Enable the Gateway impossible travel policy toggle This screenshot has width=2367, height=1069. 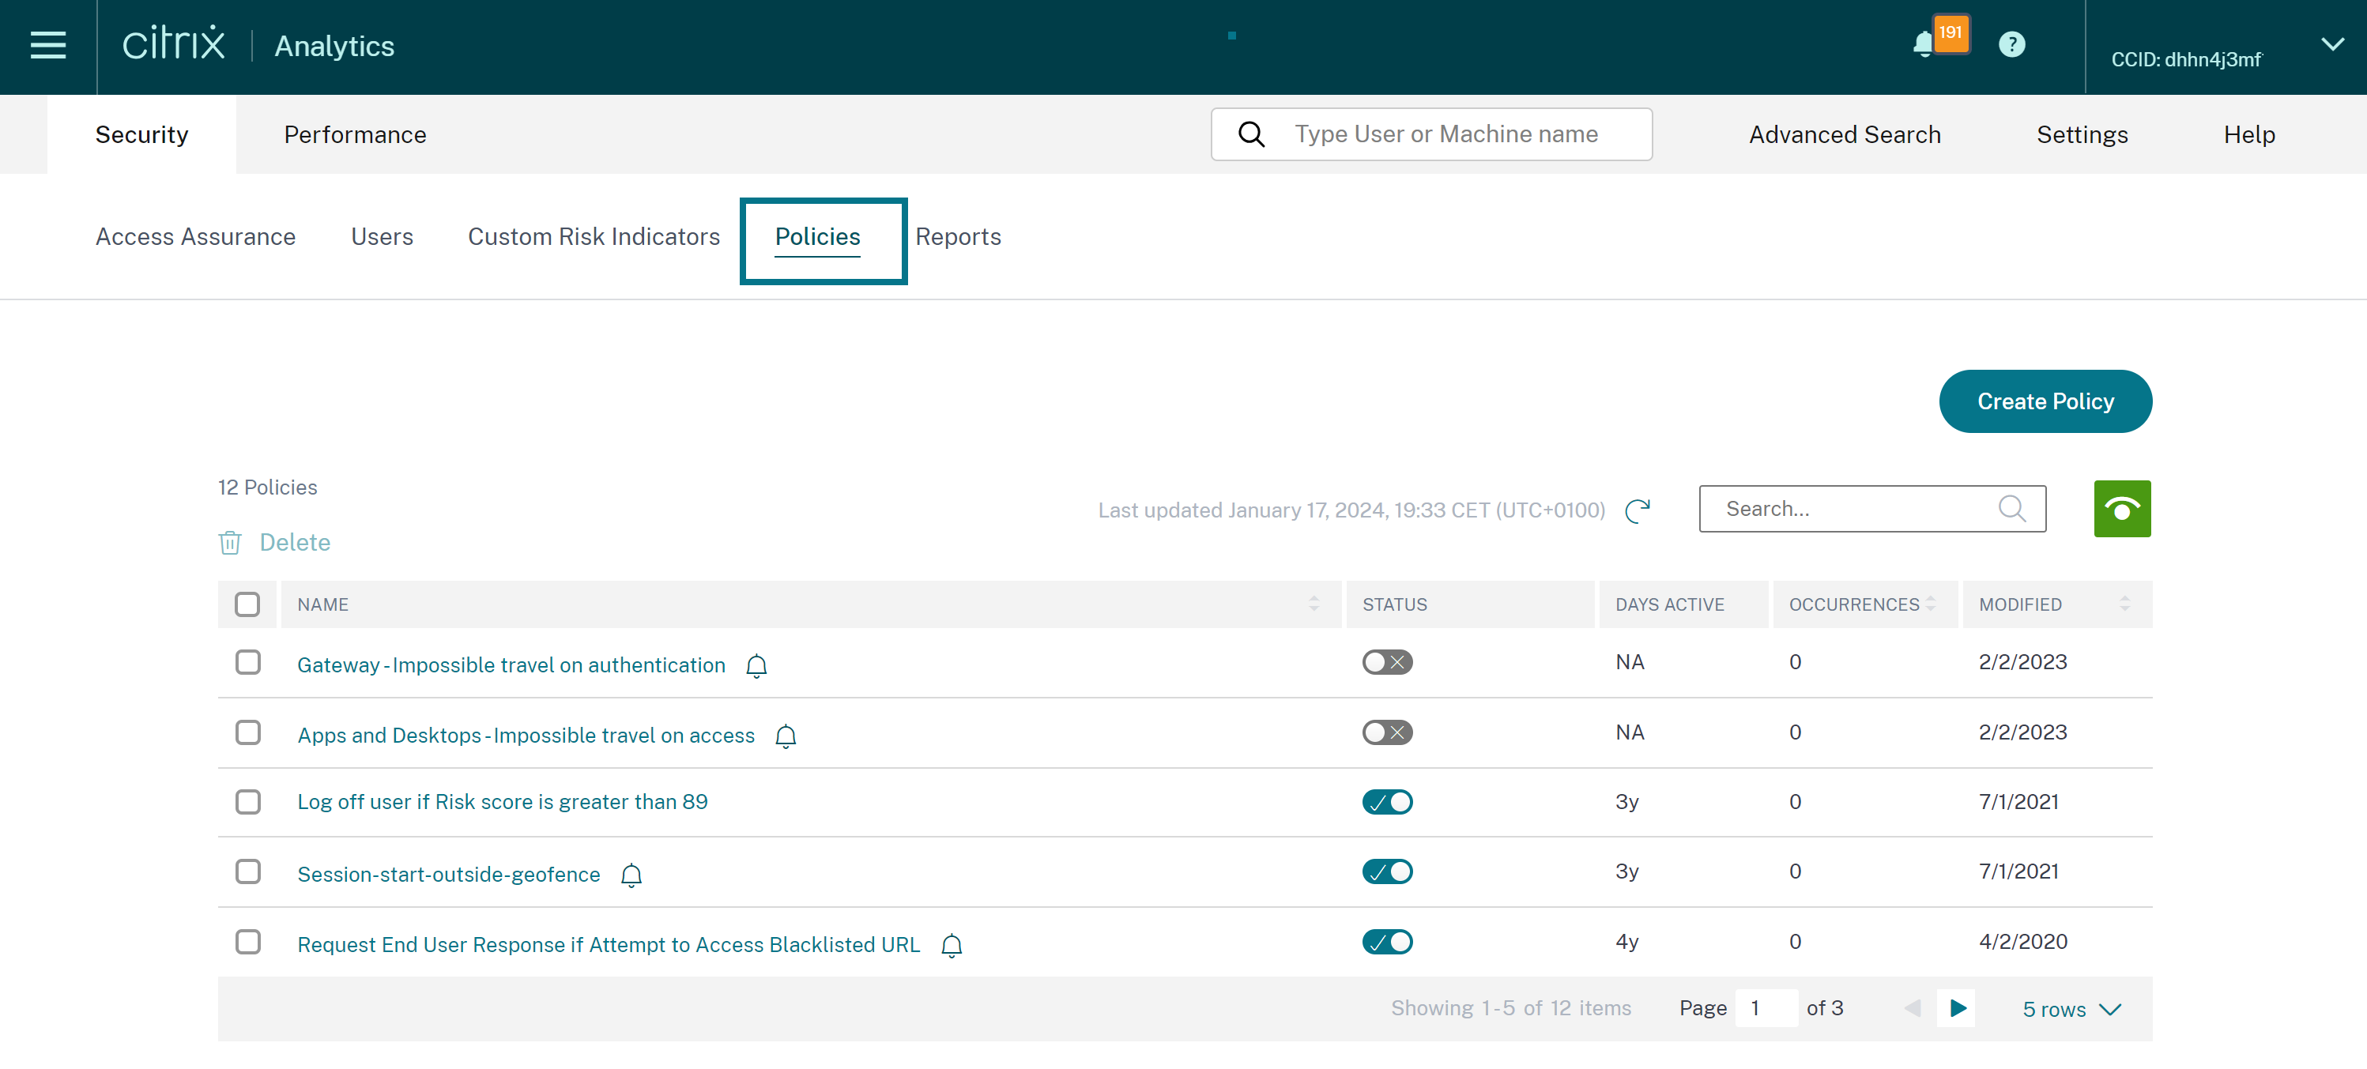pyautogui.click(x=1386, y=662)
